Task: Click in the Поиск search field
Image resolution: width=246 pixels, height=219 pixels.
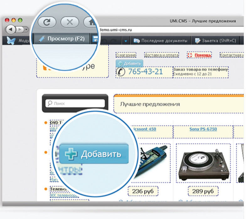Action: (78, 103)
